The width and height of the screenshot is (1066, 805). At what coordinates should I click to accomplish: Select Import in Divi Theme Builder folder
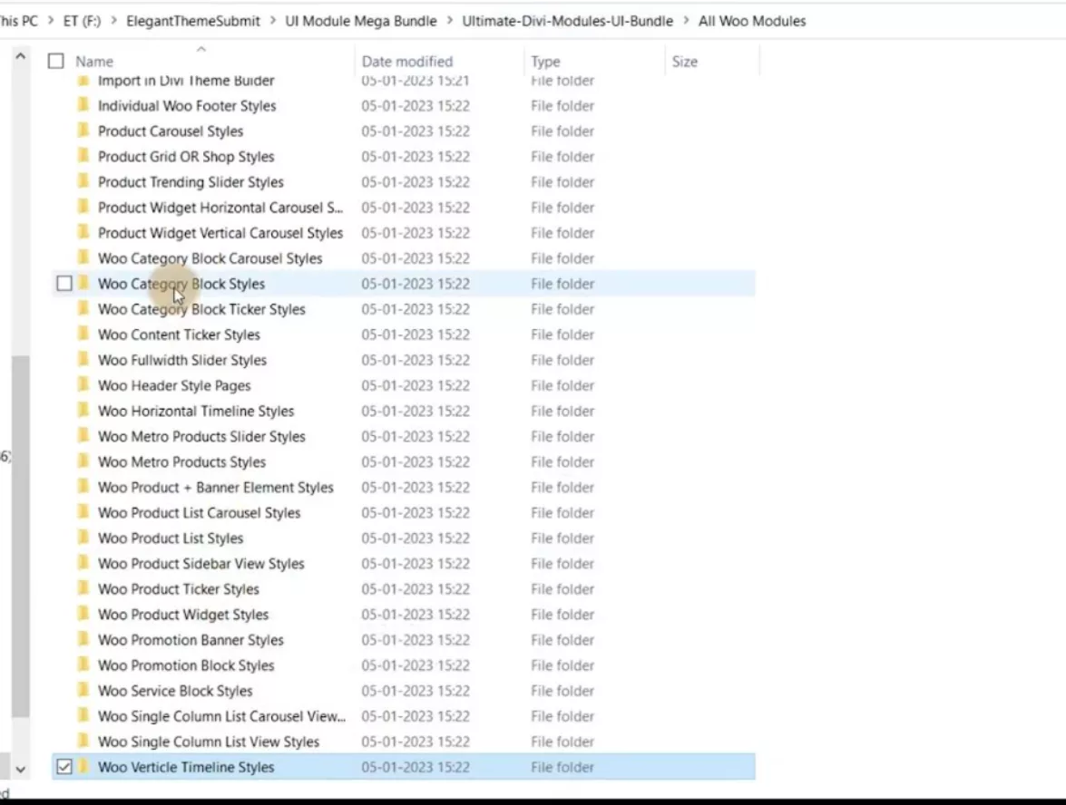tap(186, 80)
